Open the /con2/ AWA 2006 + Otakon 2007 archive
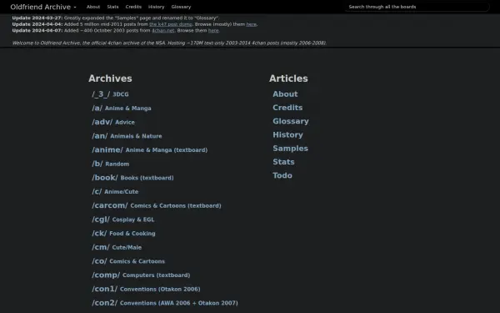 165,303
